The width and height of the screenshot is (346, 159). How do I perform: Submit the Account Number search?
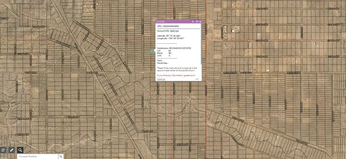[61, 156]
